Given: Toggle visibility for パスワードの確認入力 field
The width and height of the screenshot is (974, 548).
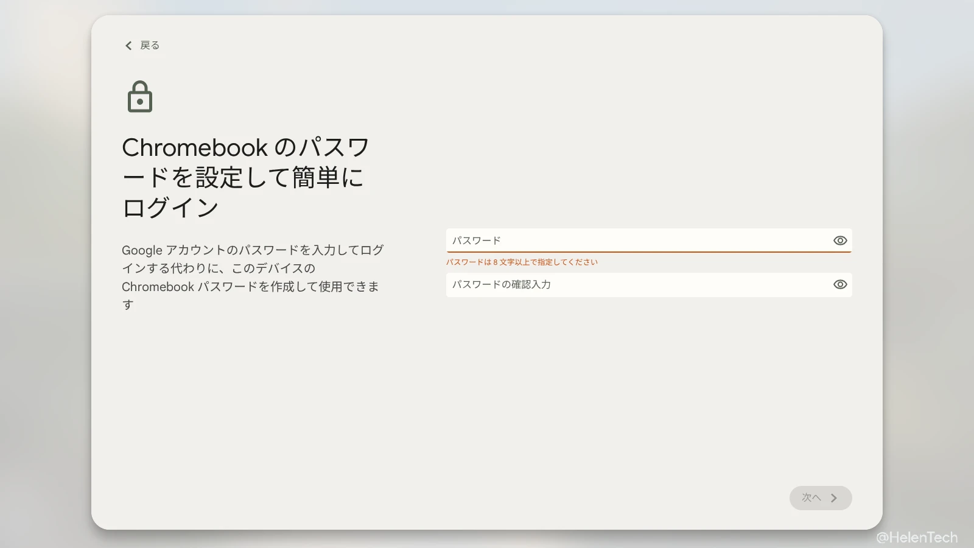Looking at the screenshot, I should tap(840, 284).
